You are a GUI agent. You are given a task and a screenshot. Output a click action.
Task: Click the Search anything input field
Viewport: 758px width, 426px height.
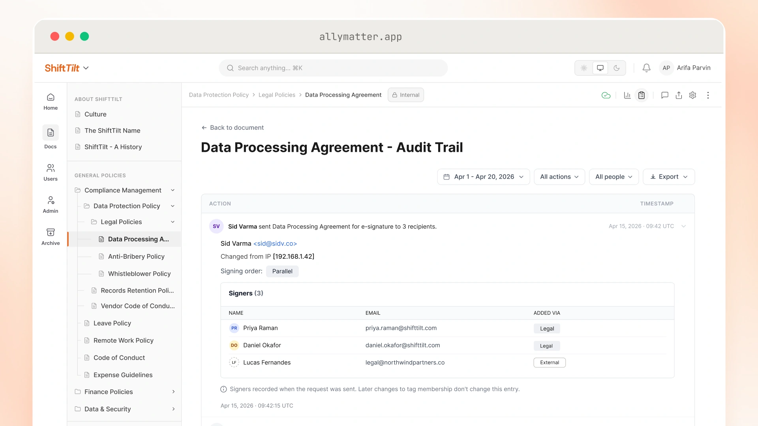click(333, 68)
